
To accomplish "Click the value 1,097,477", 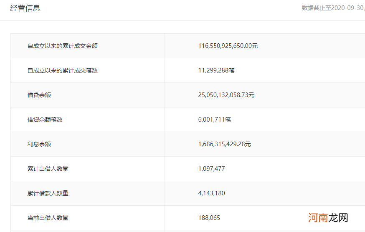I will [x=211, y=169].
